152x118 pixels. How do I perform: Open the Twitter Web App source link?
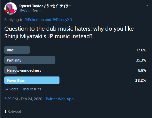[59, 99]
